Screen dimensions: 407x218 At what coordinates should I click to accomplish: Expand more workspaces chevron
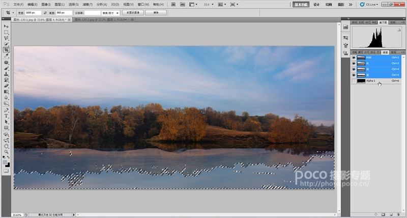pos(351,5)
